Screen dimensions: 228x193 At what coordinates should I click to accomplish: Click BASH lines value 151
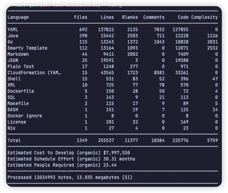click(x=110, y=110)
